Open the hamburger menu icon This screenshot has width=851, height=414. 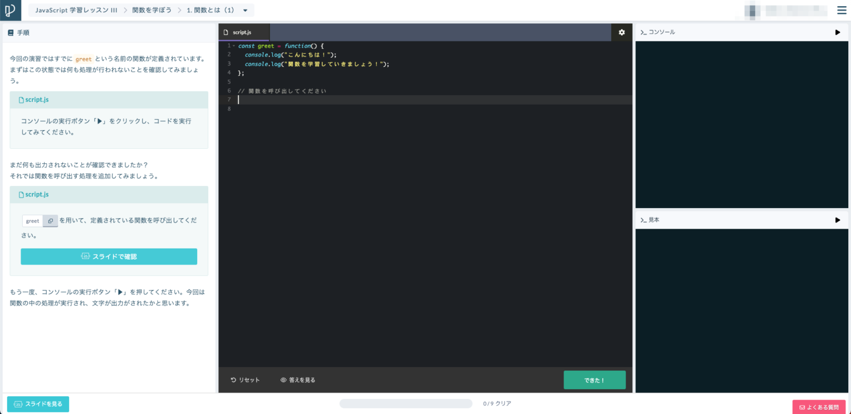click(841, 10)
